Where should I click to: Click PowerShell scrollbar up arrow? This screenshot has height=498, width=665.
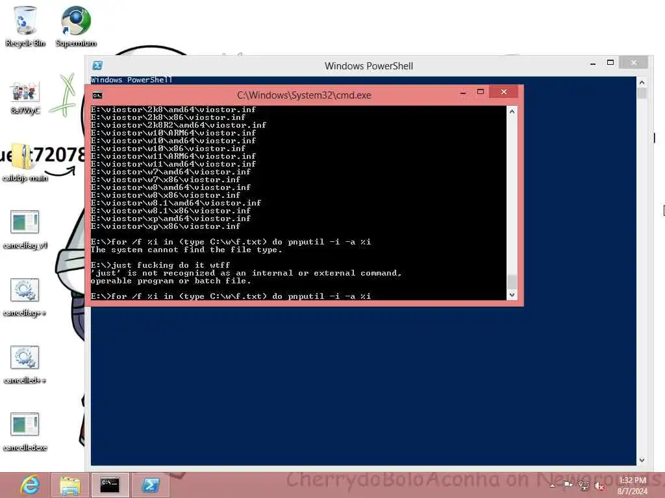(642, 82)
